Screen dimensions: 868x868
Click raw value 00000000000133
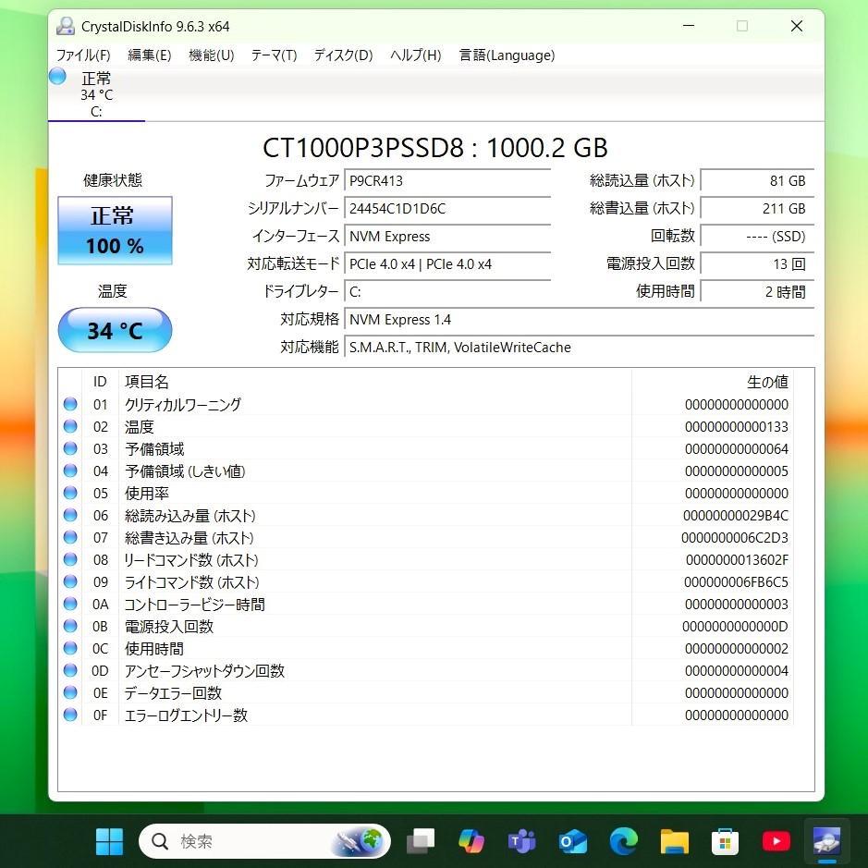coord(736,427)
